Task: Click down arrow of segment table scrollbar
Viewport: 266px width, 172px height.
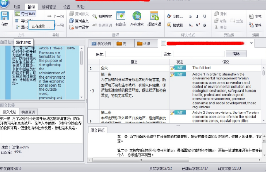Action: (263, 120)
